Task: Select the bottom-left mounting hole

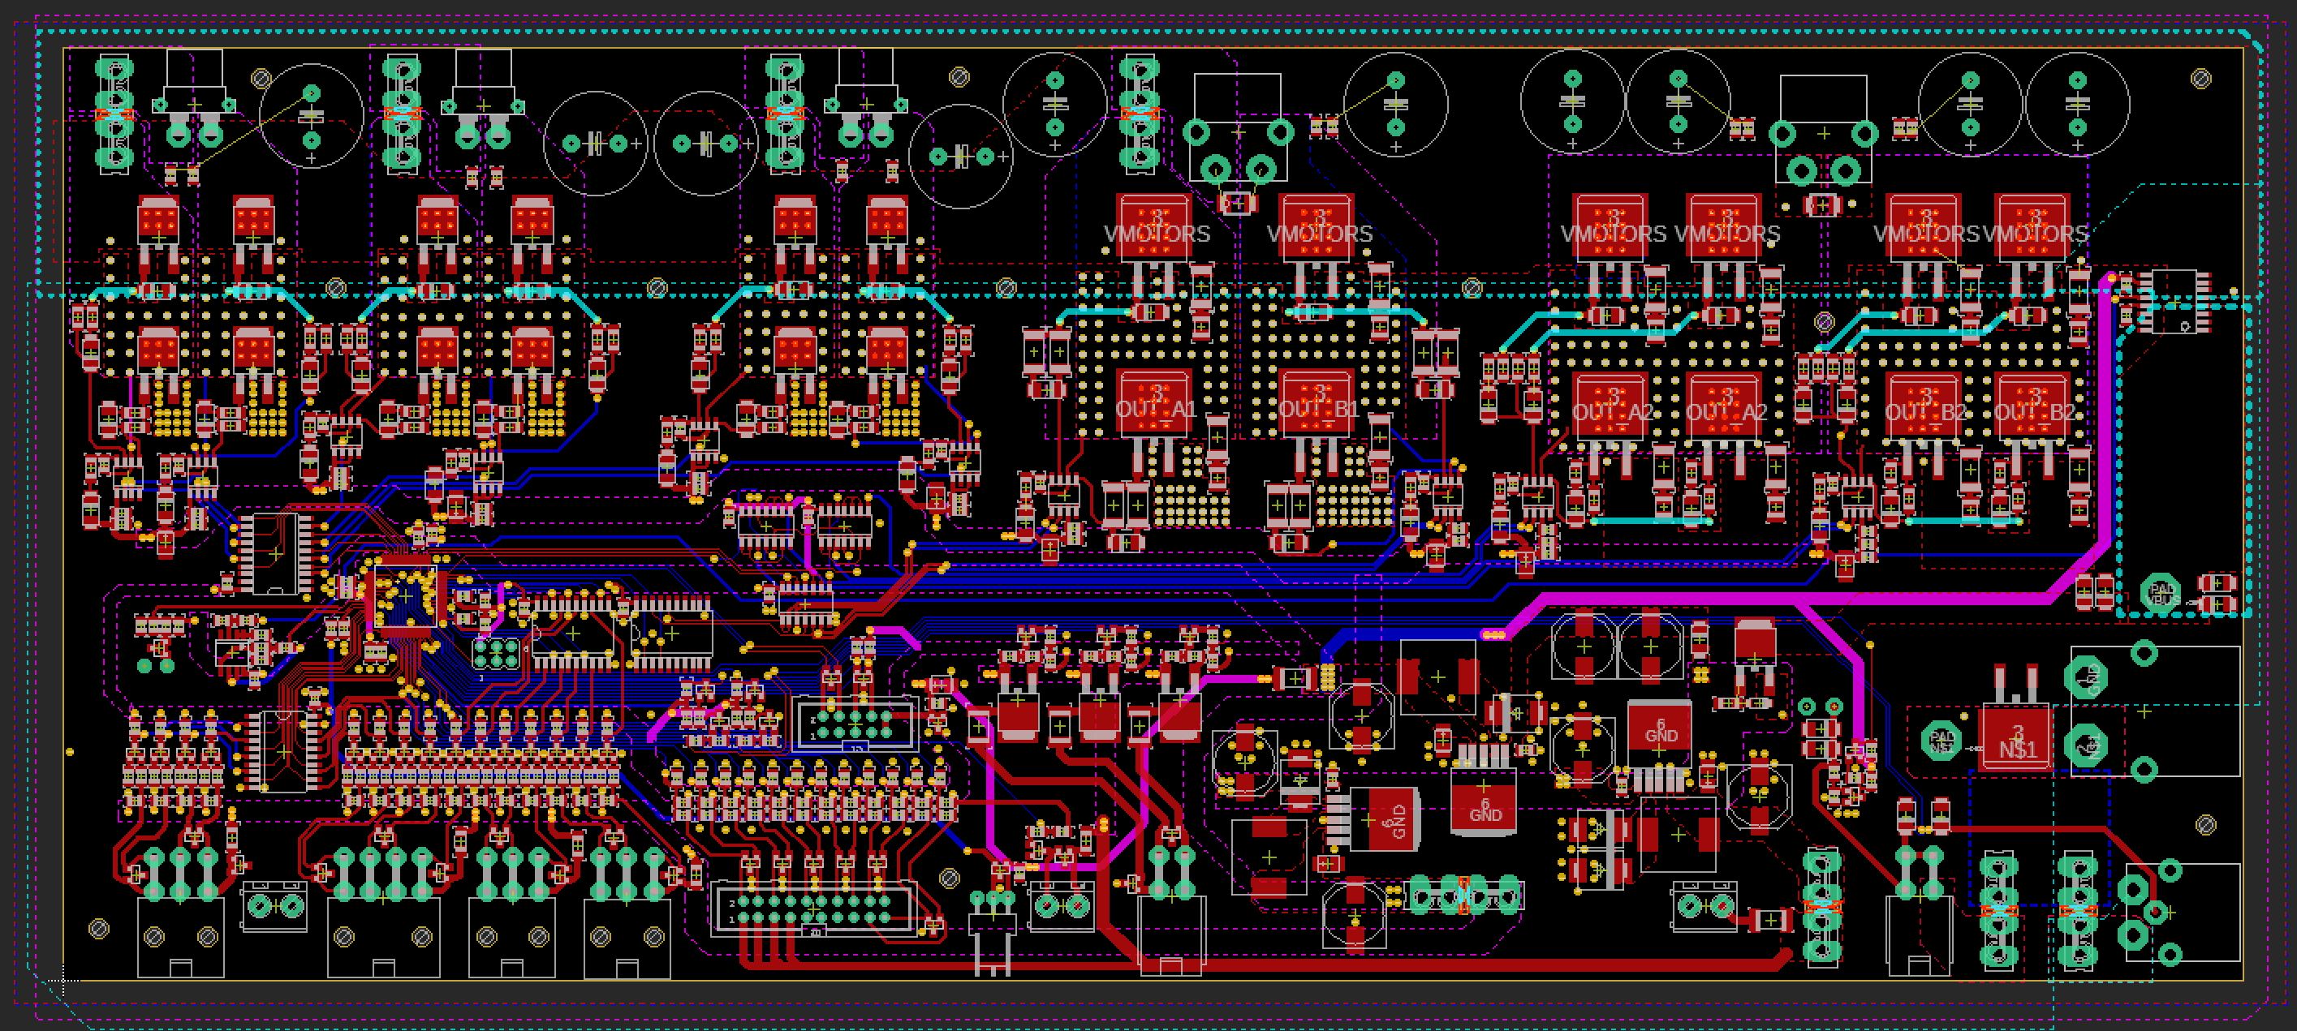Action: [98, 929]
